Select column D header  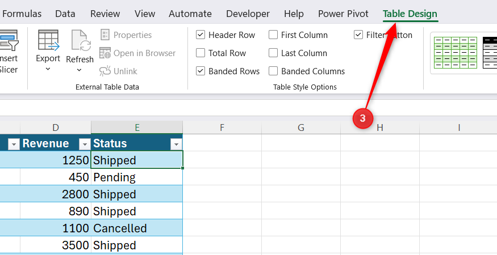click(x=56, y=127)
